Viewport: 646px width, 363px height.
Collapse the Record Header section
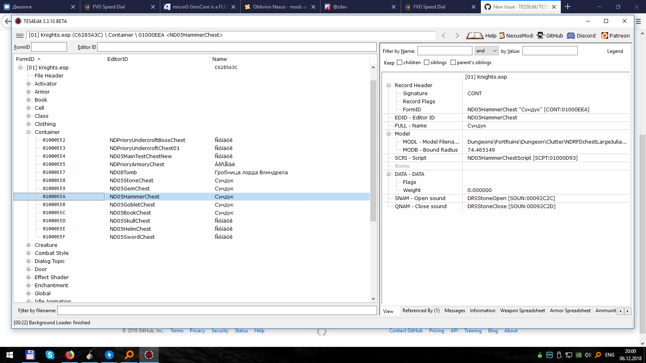click(389, 85)
